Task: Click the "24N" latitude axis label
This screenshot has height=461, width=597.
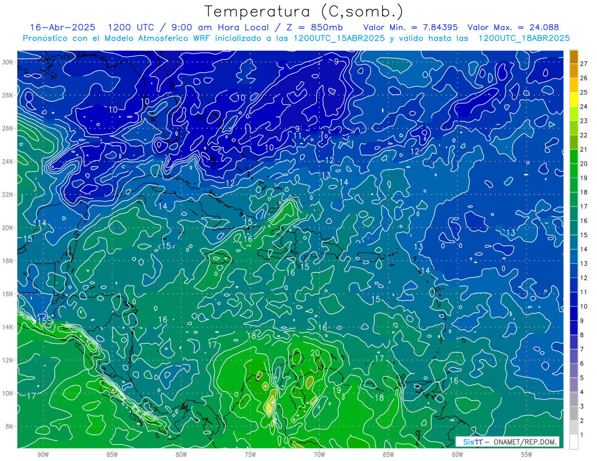Action: 7,162
